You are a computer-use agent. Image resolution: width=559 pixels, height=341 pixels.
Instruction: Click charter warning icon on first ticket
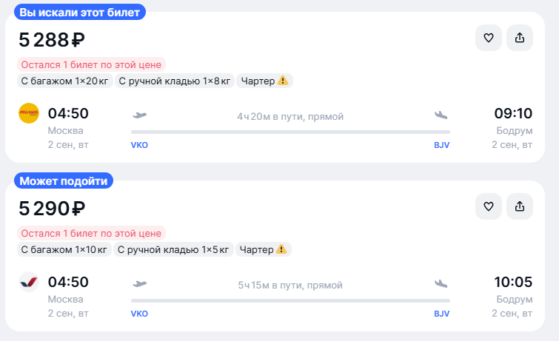click(283, 81)
